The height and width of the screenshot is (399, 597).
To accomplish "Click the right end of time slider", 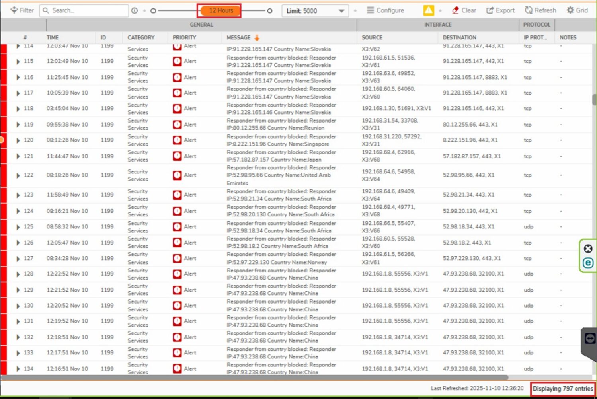I will click(269, 11).
